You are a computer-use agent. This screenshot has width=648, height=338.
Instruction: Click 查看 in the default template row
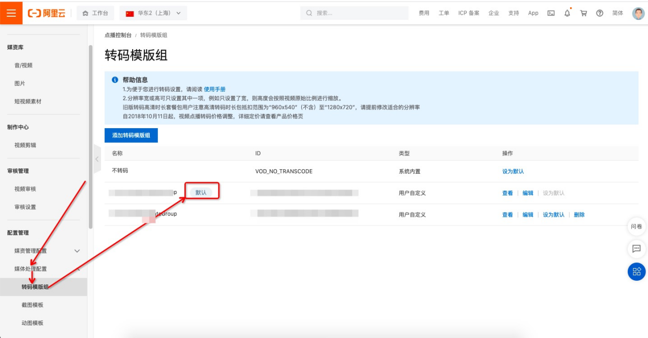point(507,193)
